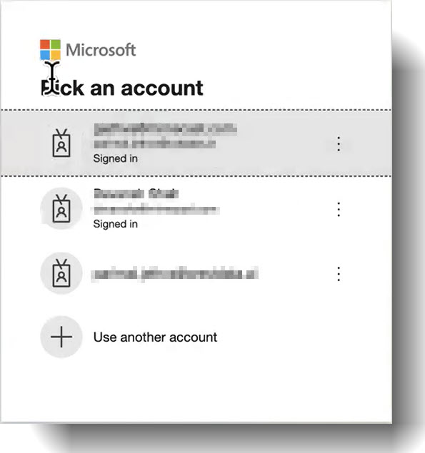Click Signed in label of the middle account
The height and width of the screenshot is (453, 425).
116,224
